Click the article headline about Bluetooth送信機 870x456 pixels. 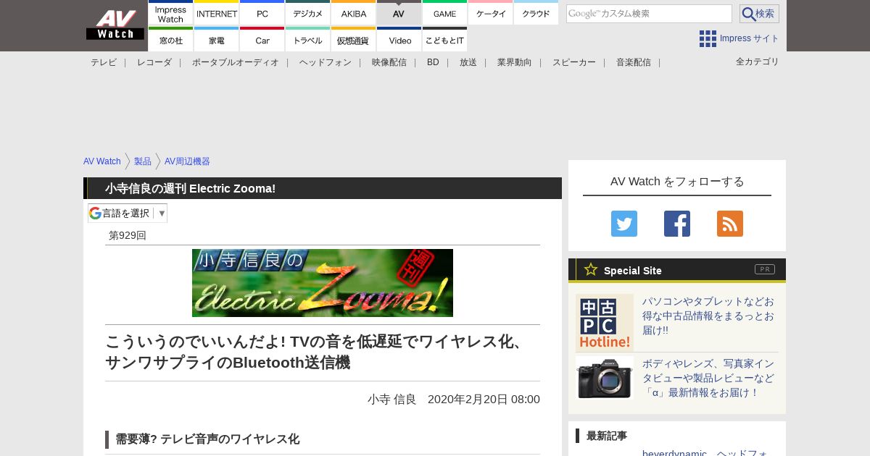[316, 352]
